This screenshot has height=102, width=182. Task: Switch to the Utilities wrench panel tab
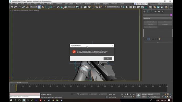point(163,12)
